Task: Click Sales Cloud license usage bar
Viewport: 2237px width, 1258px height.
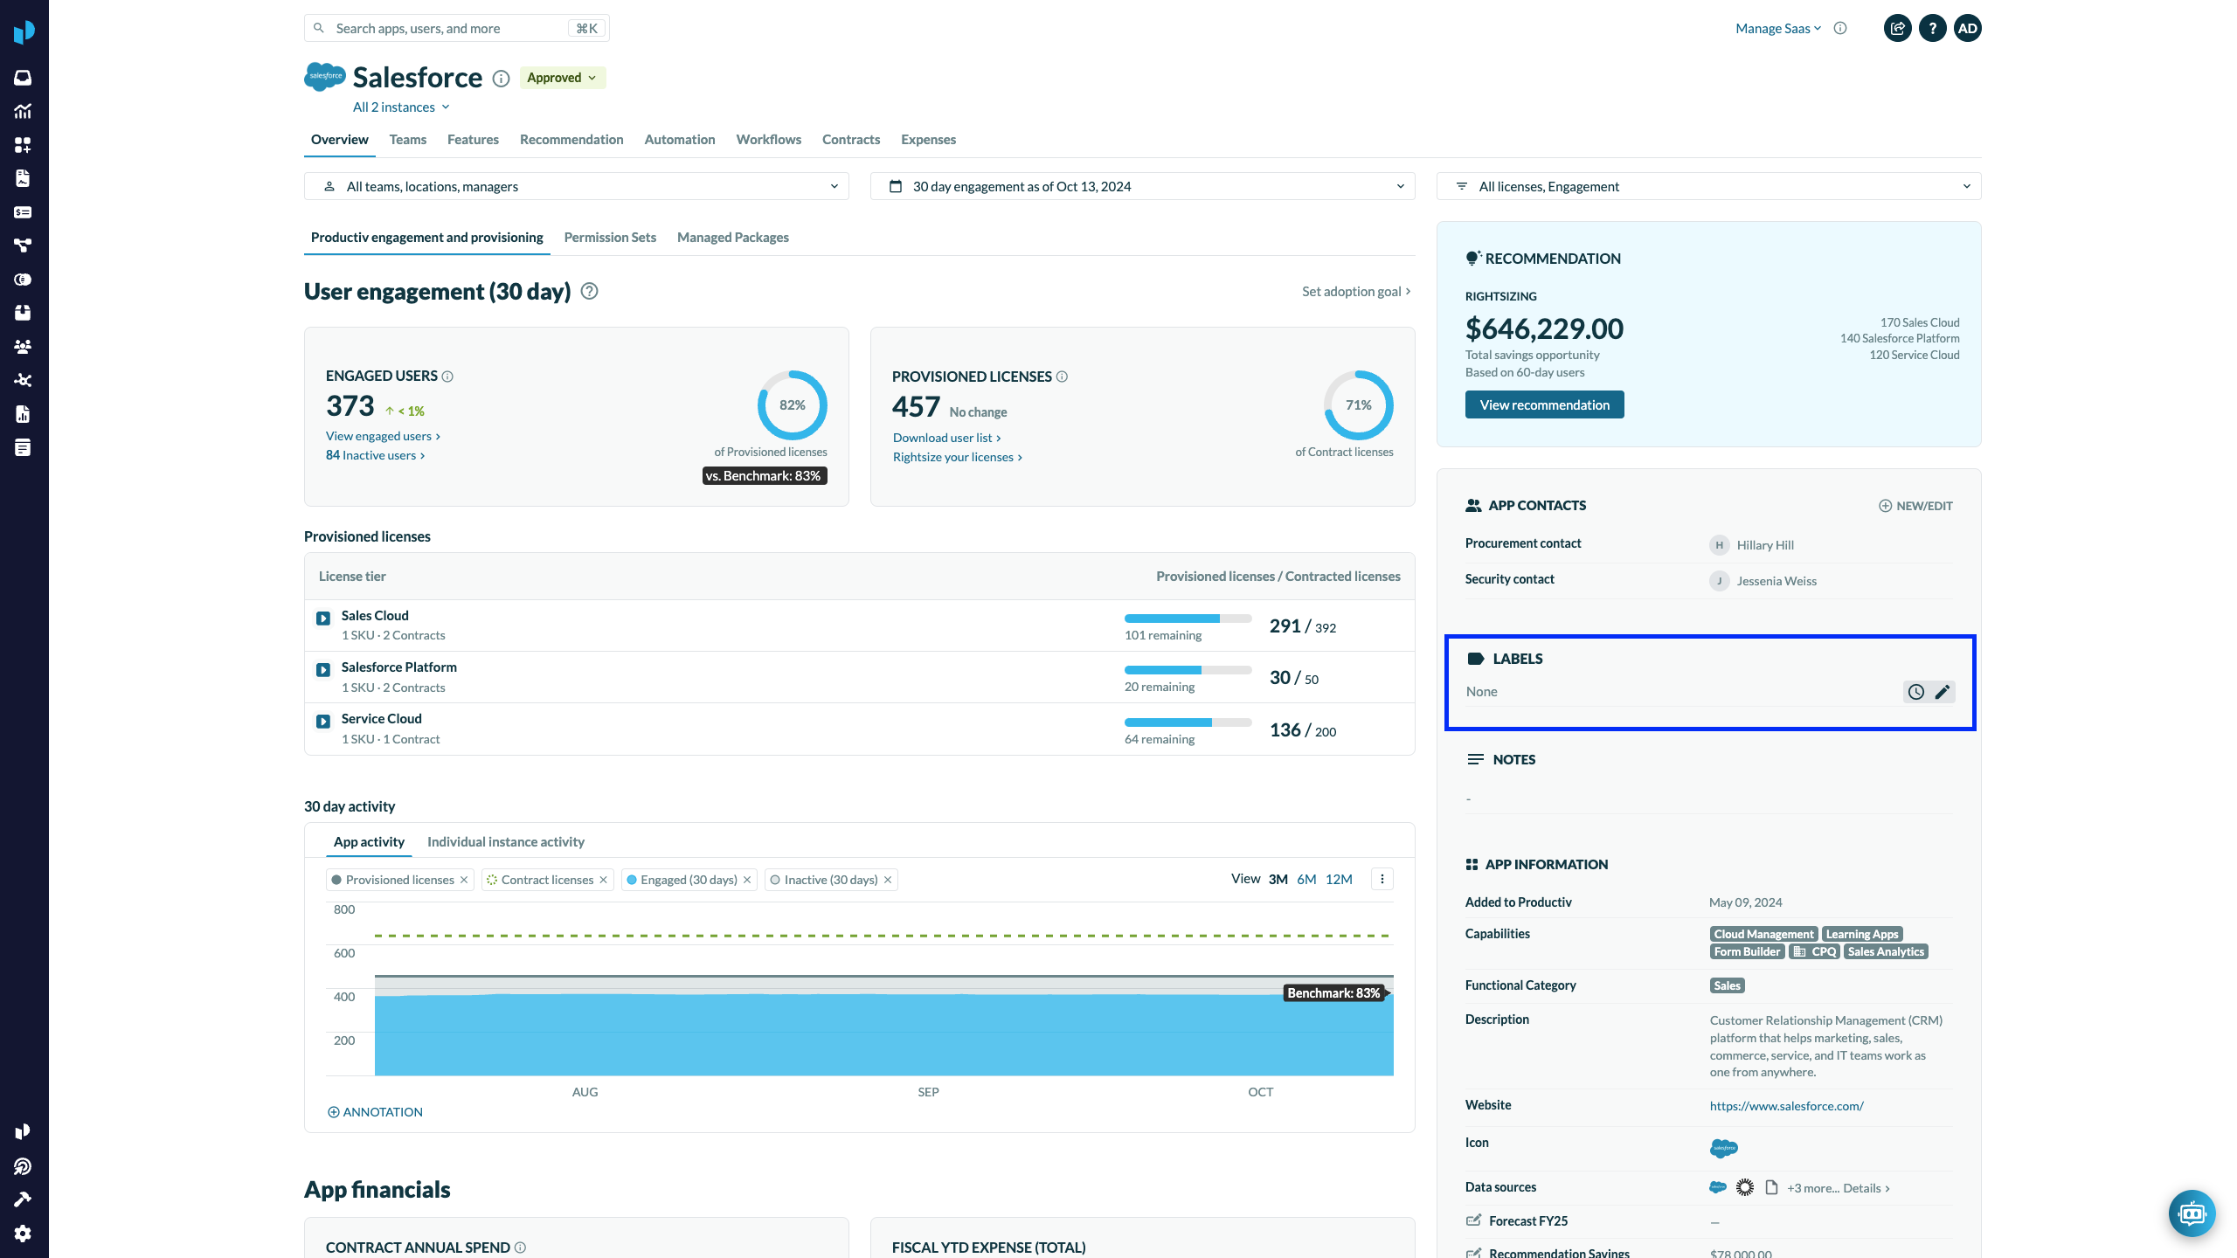Action: (1187, 619)
